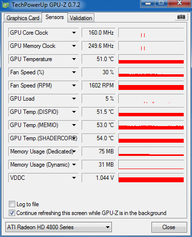Open the VDDC sensor dropdown
Screen dimensions: 192x237
point(74,178)
